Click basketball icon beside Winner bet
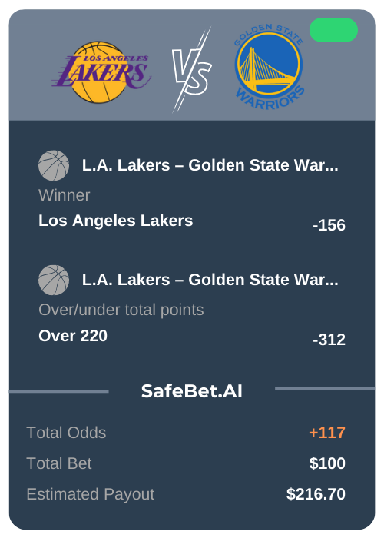 (54, 165)
